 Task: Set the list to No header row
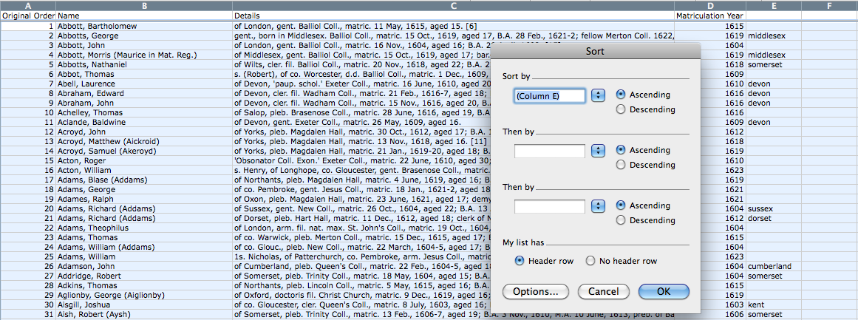point(590,261)
